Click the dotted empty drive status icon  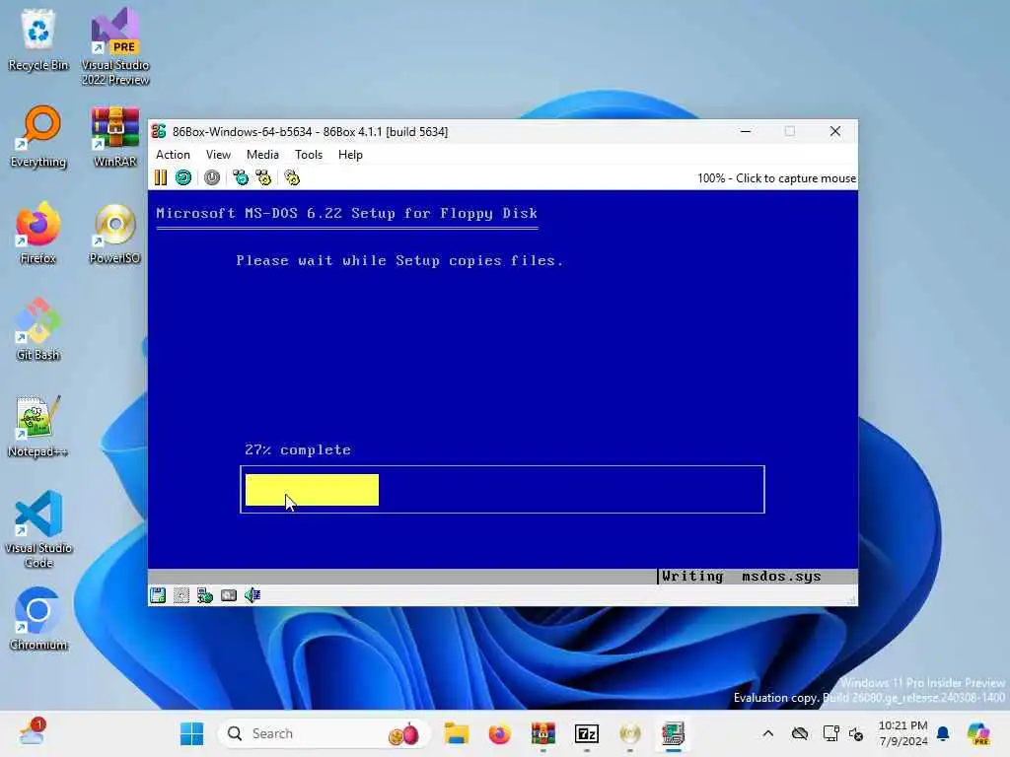pyautogui.click(x=181, y=595)
